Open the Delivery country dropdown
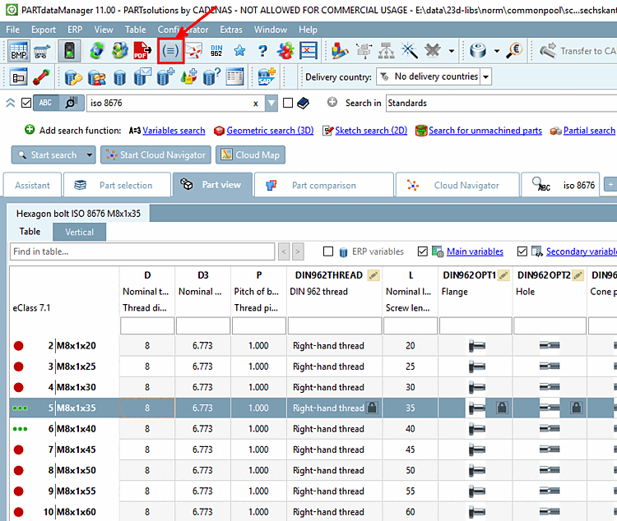The height and width of the screenshot is (521, 617). (x=485, y=76)
